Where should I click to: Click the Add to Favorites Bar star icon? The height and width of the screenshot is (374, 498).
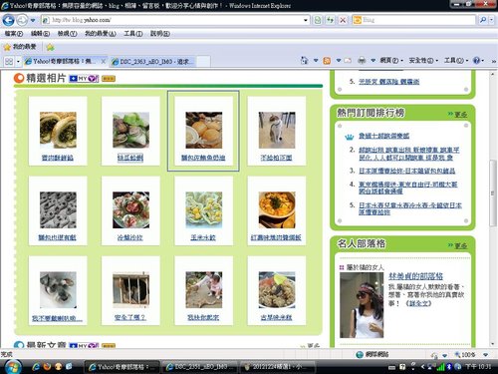(50, 47)
